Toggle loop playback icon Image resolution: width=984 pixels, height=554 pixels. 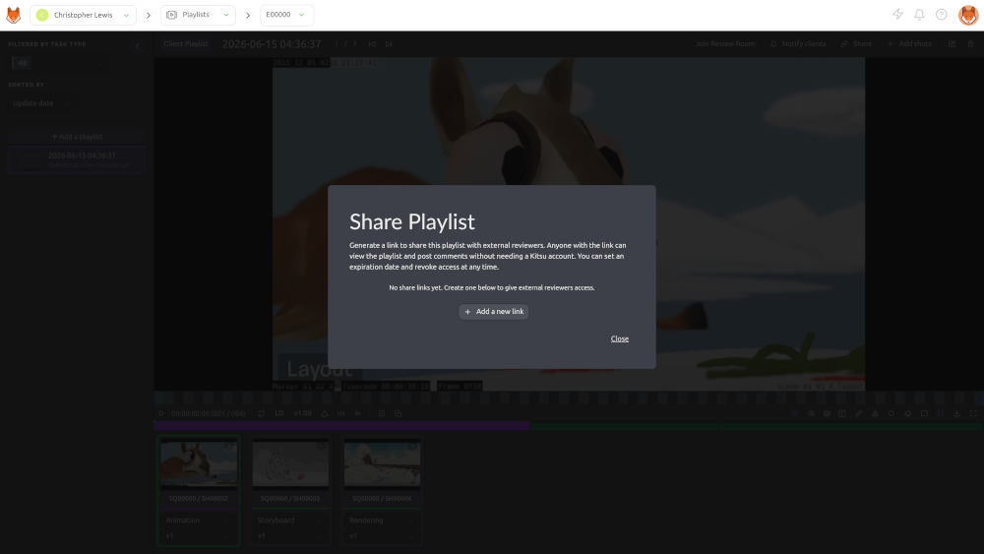[x=261, y=413]
